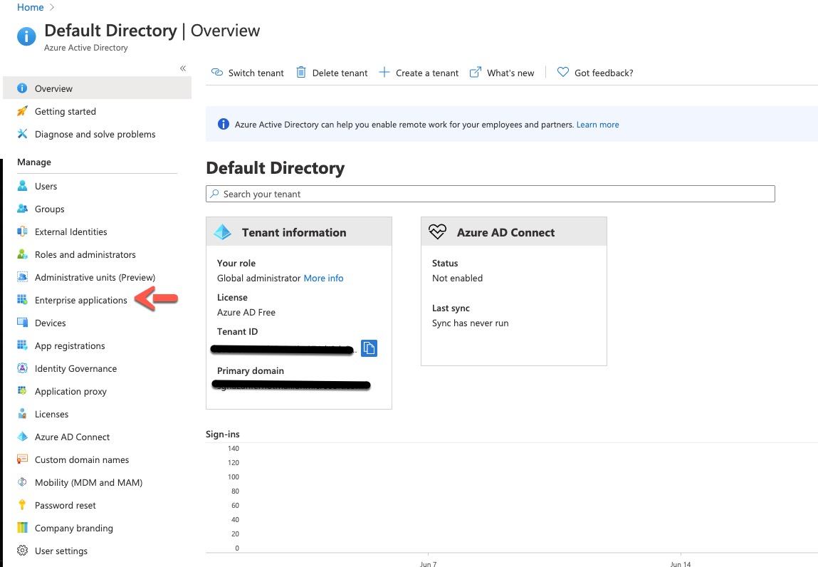Click Got feedback? heart button

pos(595,73)
